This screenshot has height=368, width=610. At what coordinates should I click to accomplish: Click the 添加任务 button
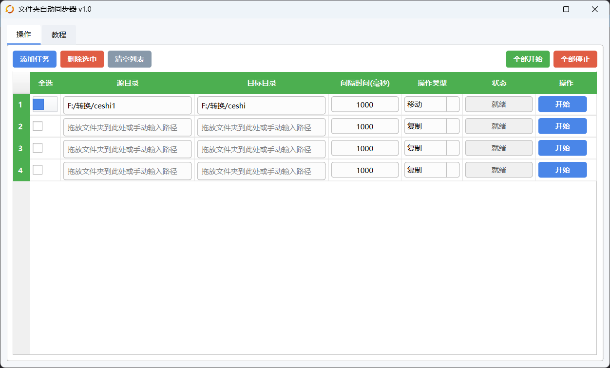point(35,59)
